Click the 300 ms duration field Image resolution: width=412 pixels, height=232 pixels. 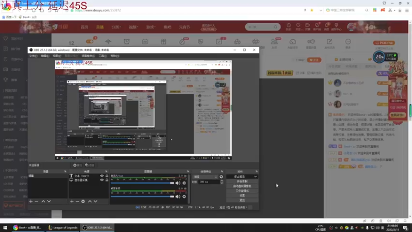click(x=209, y=182)
